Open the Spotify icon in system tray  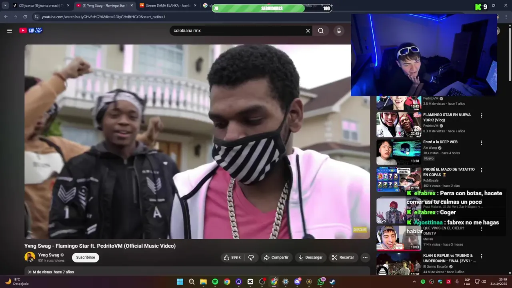click(423, 282)
